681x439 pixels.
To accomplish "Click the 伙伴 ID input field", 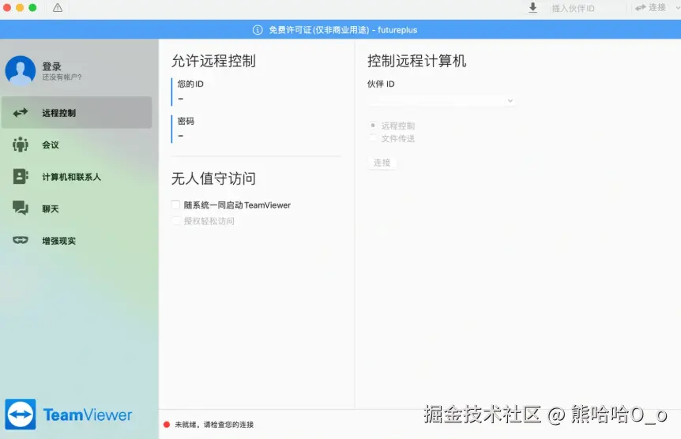I will [x=442, y=101].
